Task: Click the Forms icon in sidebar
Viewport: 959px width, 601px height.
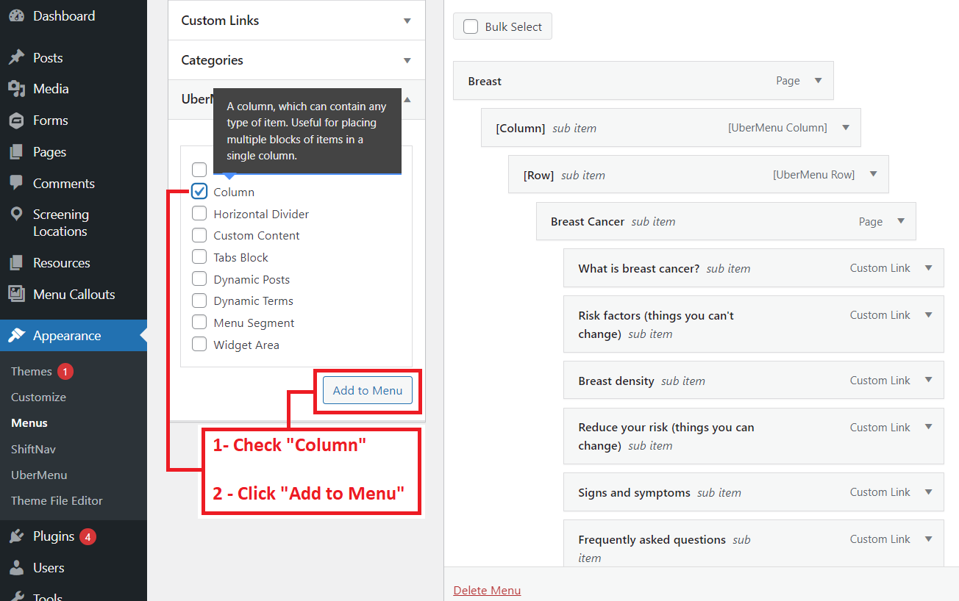Action: click(16, 120)
